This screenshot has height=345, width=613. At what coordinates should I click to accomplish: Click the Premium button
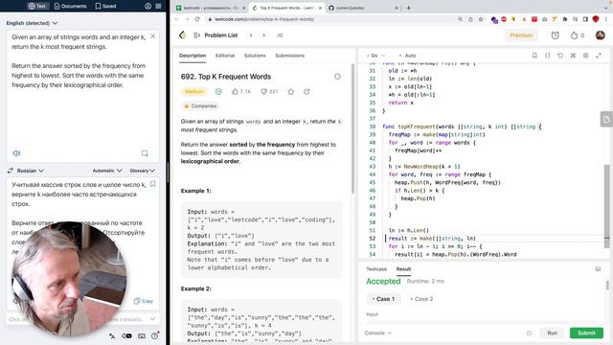pyautogui.click(x=521, y=35)
